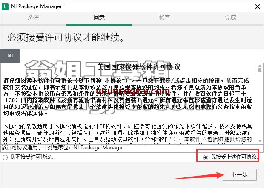Click the 必须接受许可协议才能继续 heading
The width and height of the screenshot is (264, 188).
pos(66,37)
